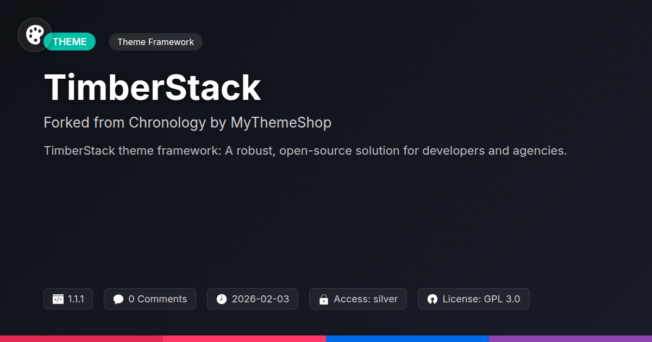Open the 0 Comments badge
This screenshot has width=652, height=342.
tap(150, 299)
